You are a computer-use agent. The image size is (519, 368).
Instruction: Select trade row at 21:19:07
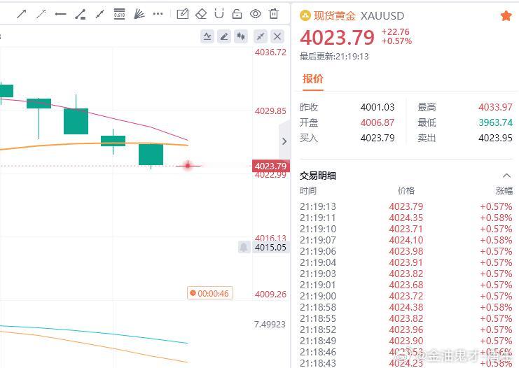coord(406,240)
